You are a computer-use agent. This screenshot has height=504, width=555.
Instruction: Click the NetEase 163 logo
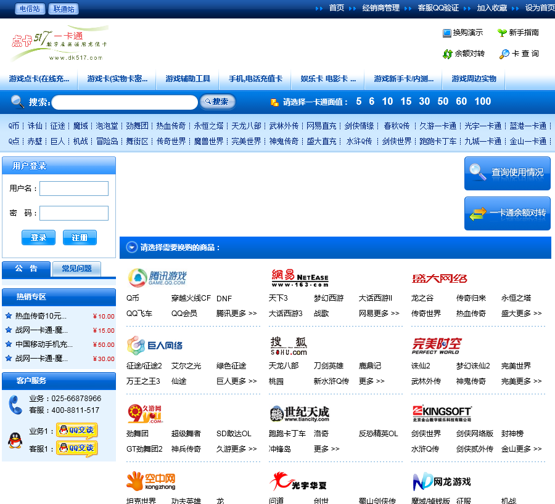click(300, 278)
